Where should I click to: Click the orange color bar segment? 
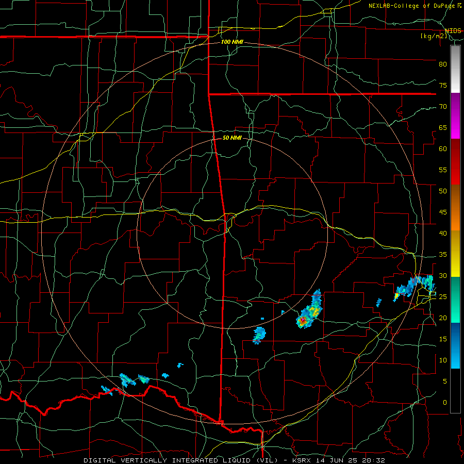pyautogui.click(x=455, y=220)
